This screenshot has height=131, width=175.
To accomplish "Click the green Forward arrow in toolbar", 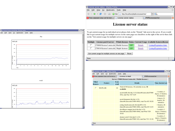I will coord(94,14).
